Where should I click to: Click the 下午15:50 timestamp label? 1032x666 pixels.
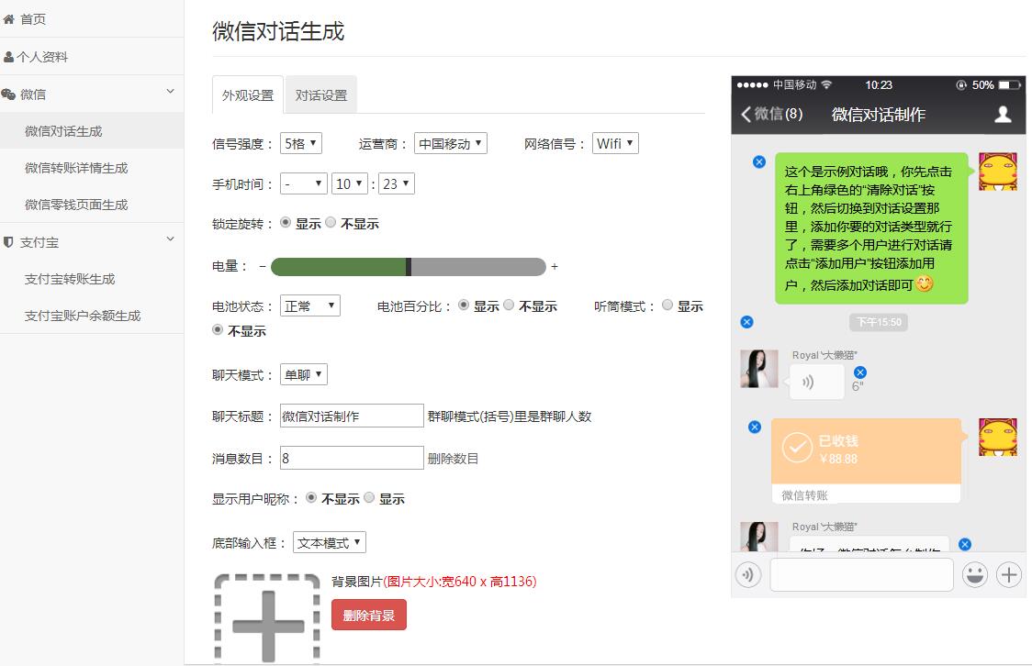(879, 321)
